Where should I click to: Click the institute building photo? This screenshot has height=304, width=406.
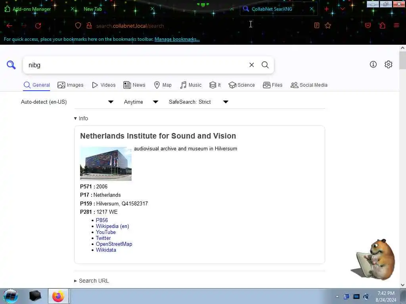tap(105, 163)
